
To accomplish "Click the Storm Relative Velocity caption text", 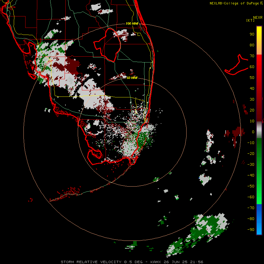I will click(x=132, y=262).
